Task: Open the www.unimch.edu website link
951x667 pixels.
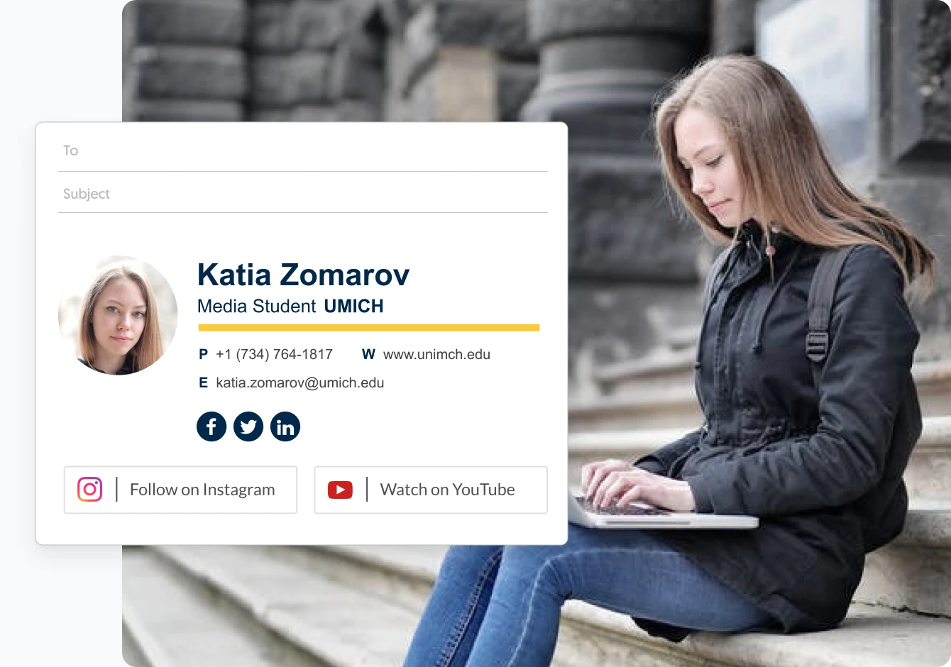Action: pos(437,354)
